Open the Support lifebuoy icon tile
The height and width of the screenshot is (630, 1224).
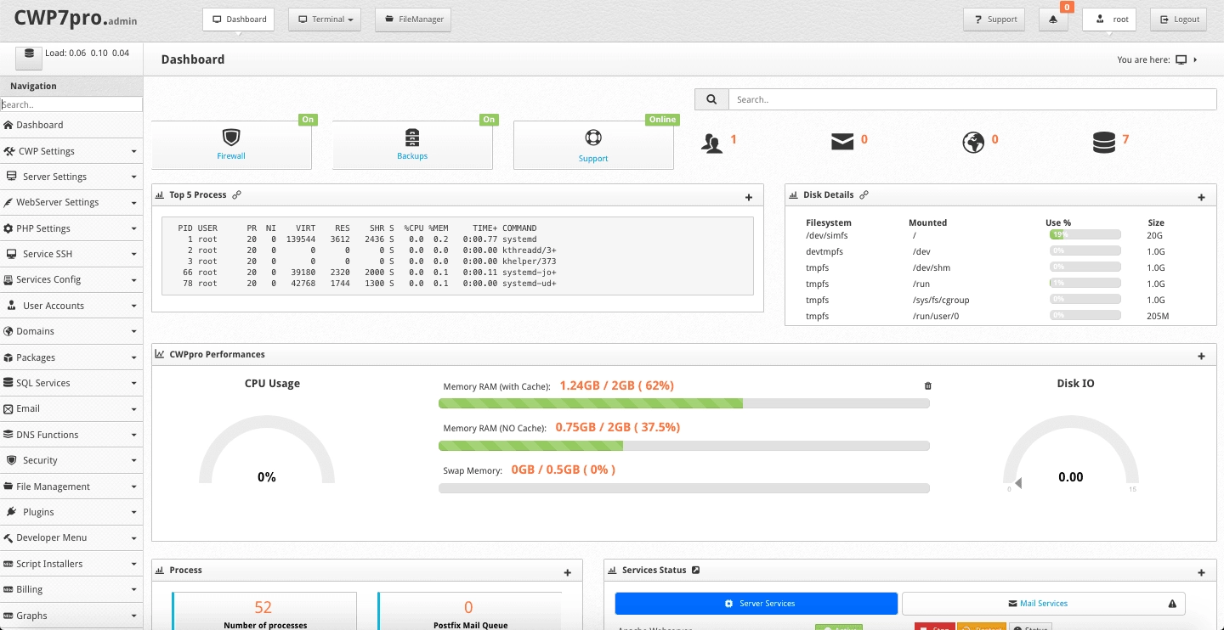coord(593,145)
